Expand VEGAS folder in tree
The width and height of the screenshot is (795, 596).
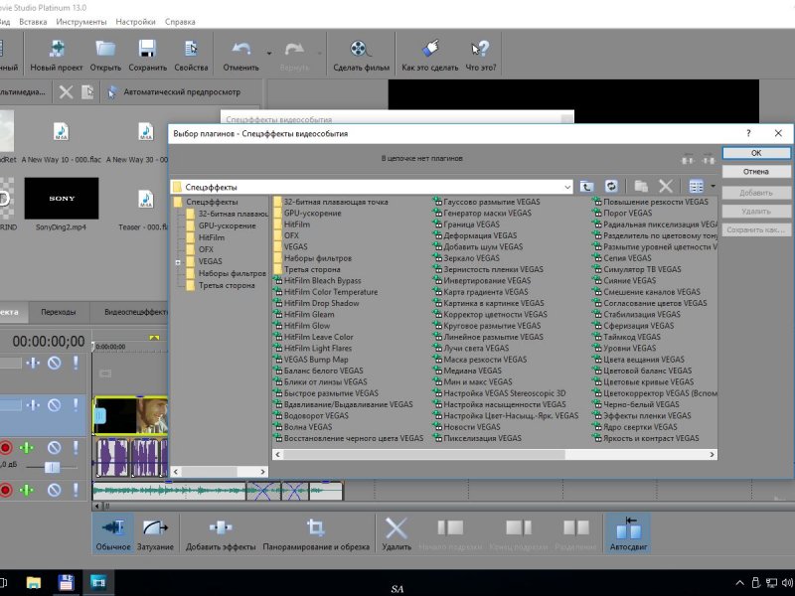[178, 262]
